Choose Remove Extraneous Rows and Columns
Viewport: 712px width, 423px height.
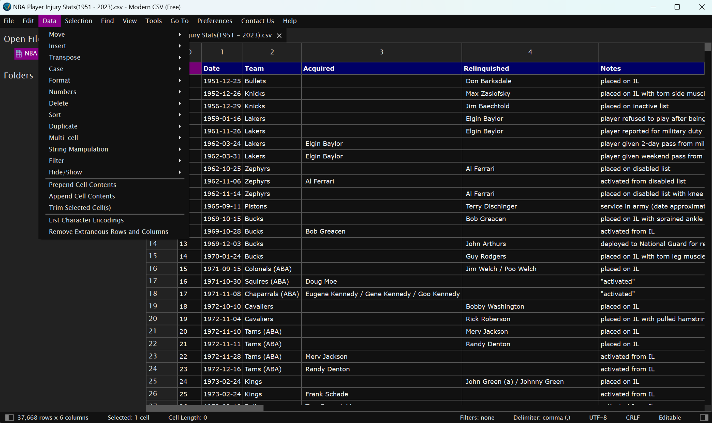click(109, 232)
